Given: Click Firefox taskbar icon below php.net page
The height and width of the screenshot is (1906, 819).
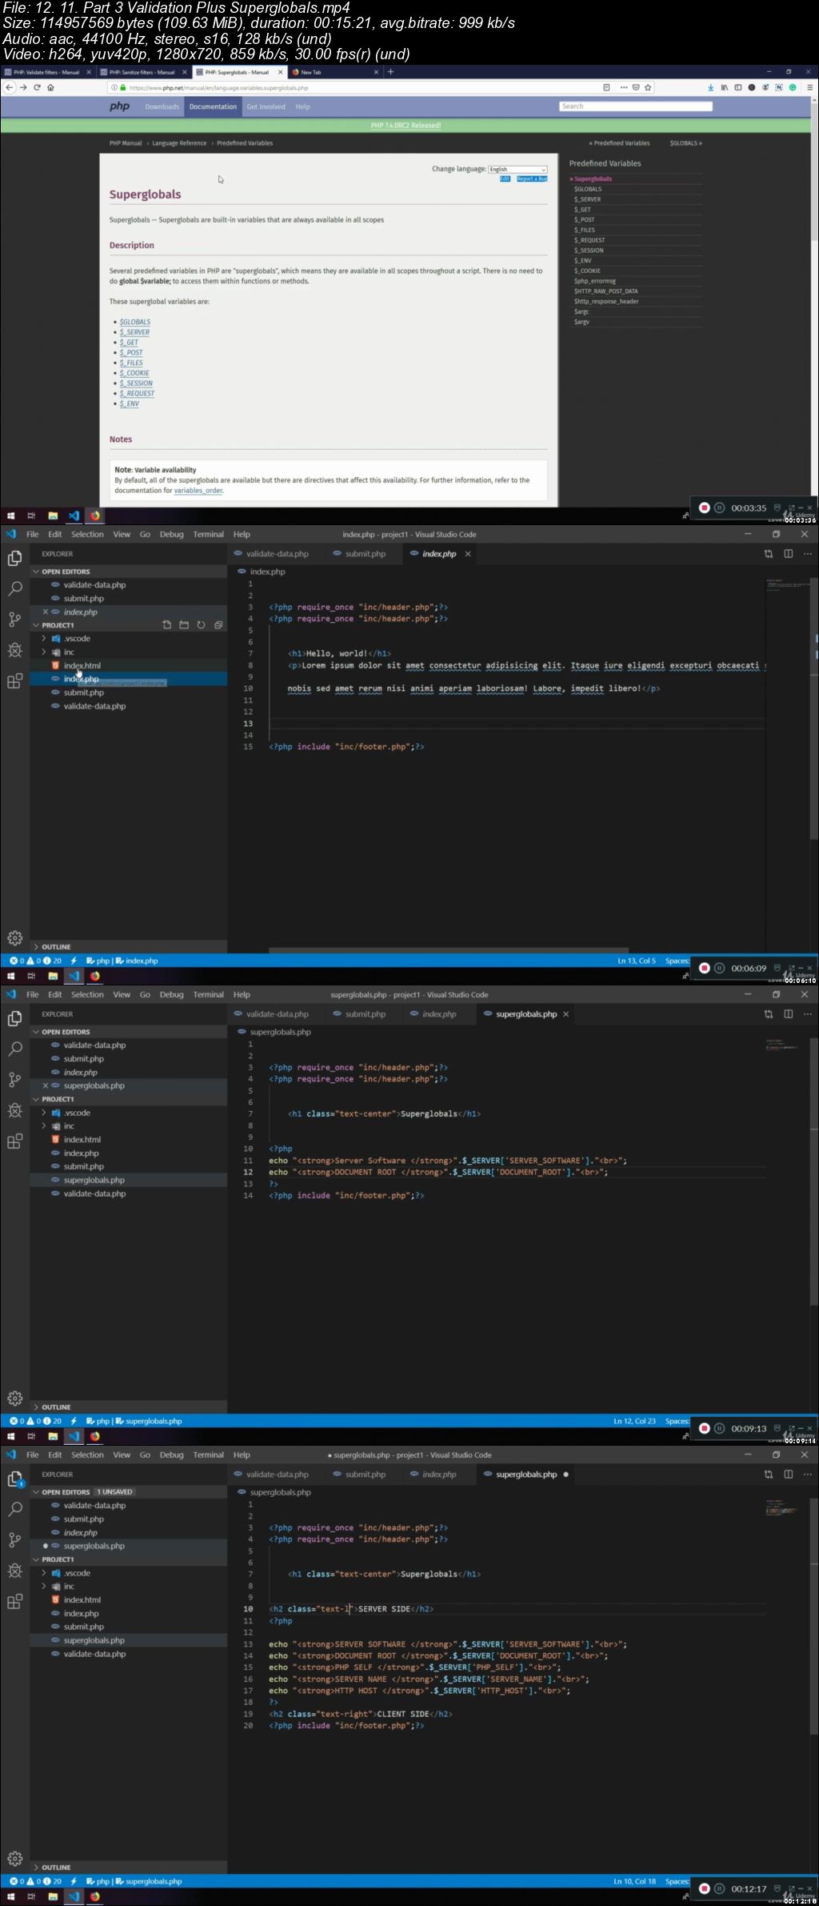Looking at the screenshot, I should point(94,516).
